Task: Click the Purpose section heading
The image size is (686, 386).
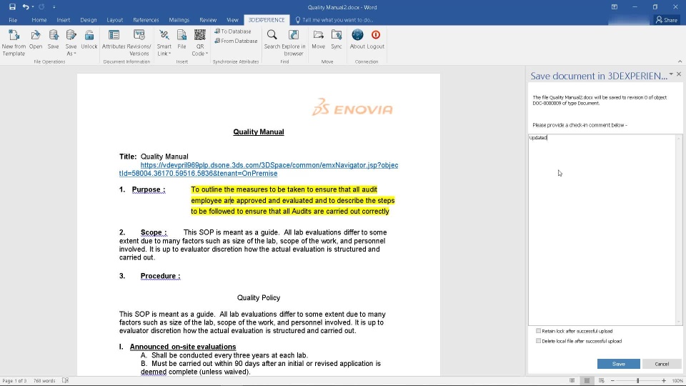Action: pyautogui.click(x=149, y=189)
